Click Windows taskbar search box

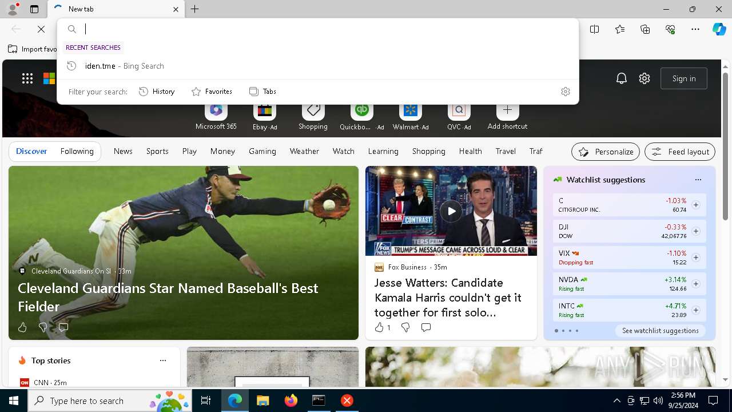(x=109, y=401)
